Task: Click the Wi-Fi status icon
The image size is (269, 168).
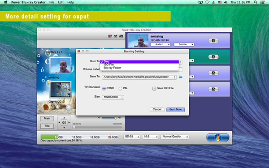Action: [207, 2]
